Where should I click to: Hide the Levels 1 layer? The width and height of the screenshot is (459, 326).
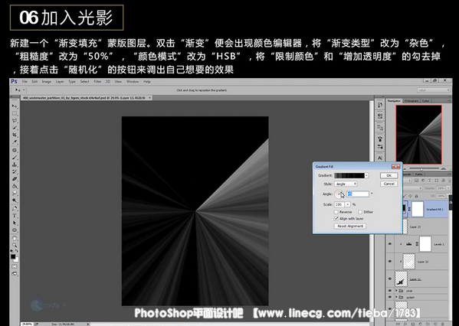coord(390,244)
